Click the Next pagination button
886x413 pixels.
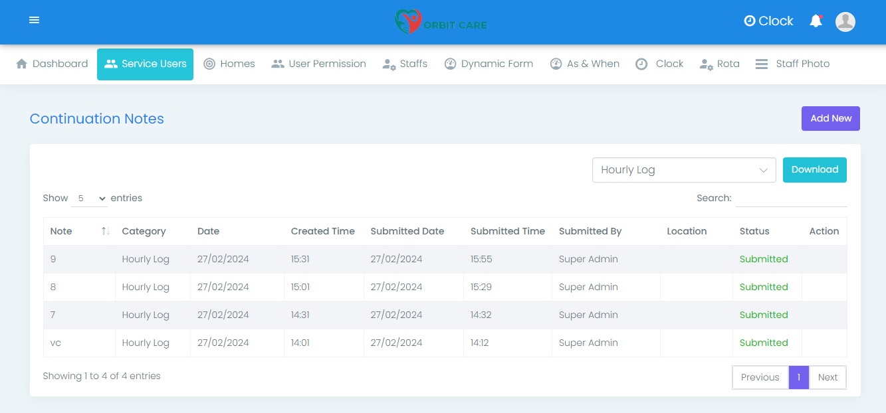coord(828,377)
